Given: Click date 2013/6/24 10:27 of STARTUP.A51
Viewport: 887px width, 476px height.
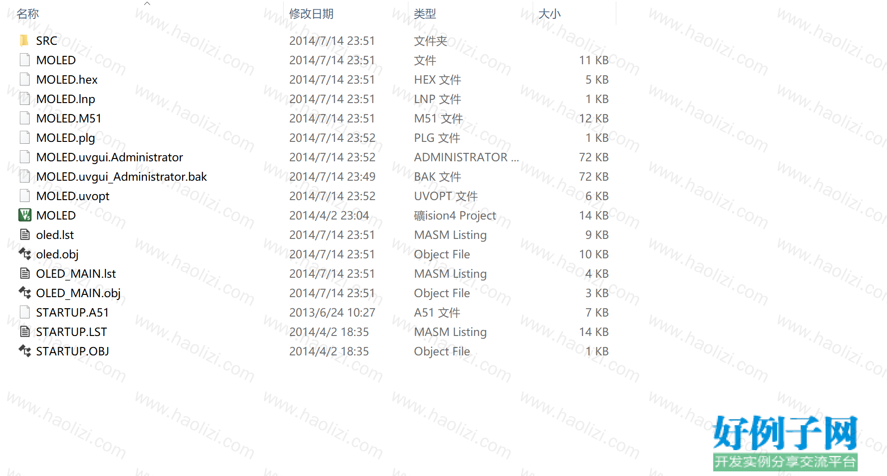Looking at the screenshot, I should click(332, 312).
